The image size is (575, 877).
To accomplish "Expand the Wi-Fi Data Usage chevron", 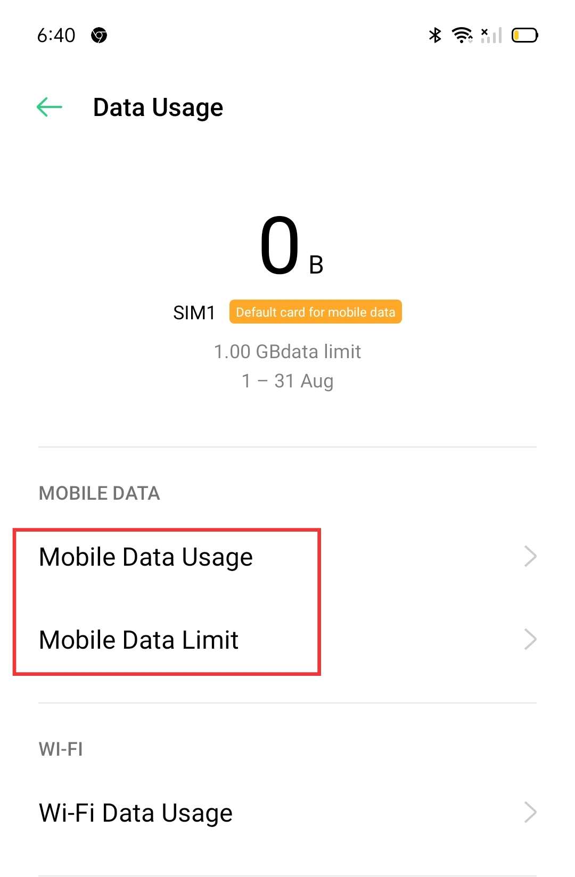I will [x=530, y=813].
